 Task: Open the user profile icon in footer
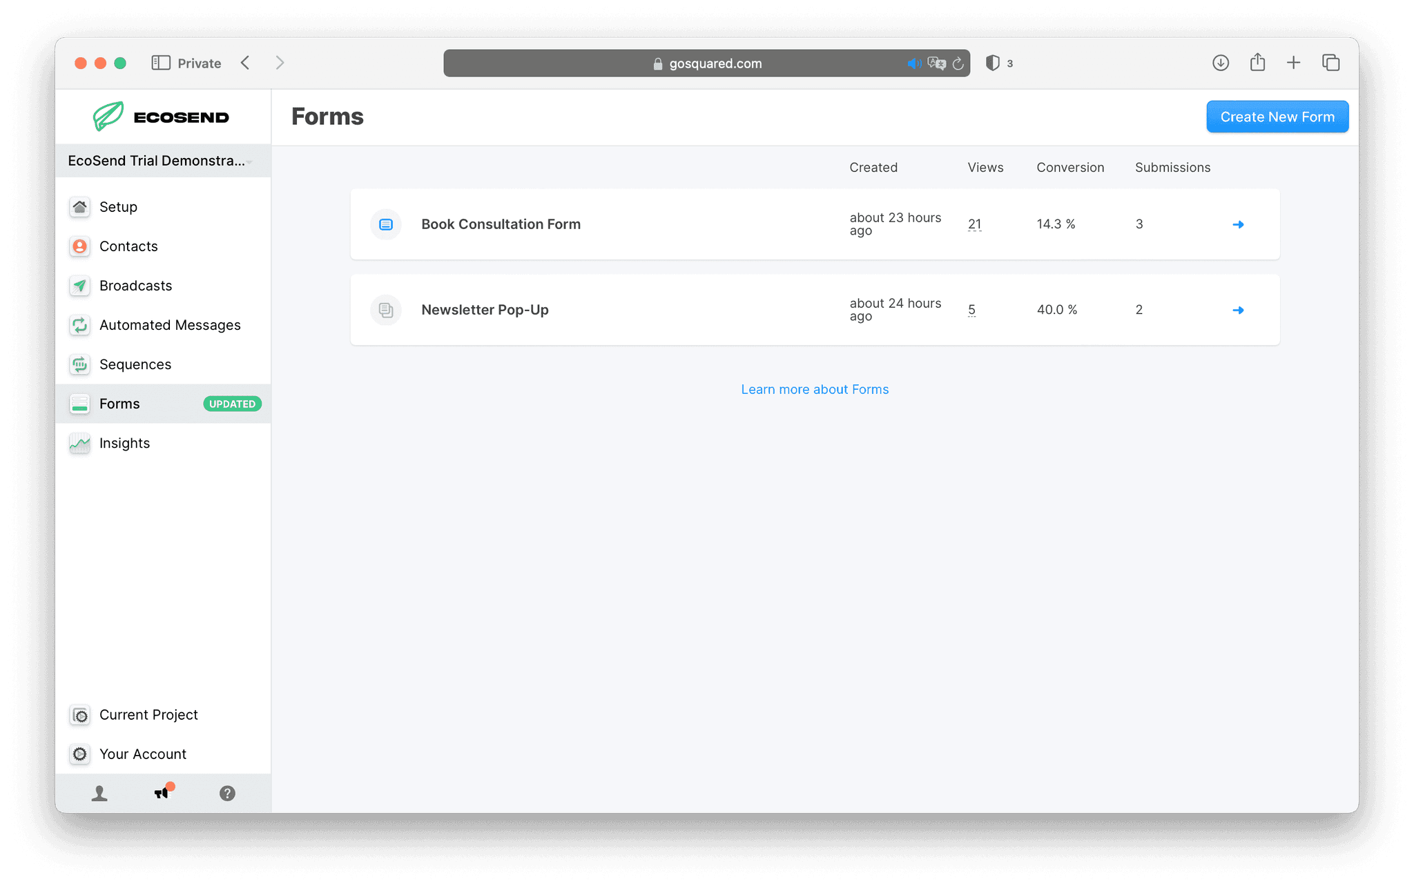pos(99,794)
